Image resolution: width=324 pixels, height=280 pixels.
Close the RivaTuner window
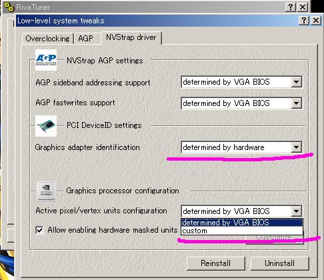coord(303,7)
